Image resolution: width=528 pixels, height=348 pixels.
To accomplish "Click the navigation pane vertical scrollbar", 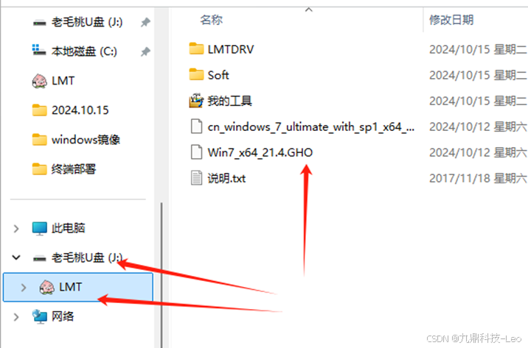I will pyautogui.click(x=161, y=274).
